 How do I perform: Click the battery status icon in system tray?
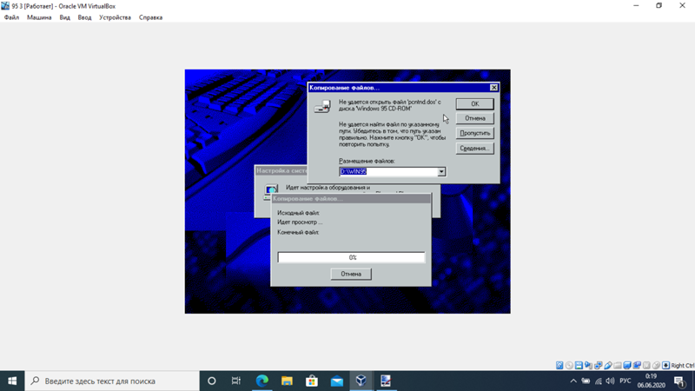pyautogui.click(x=586, y=381)
